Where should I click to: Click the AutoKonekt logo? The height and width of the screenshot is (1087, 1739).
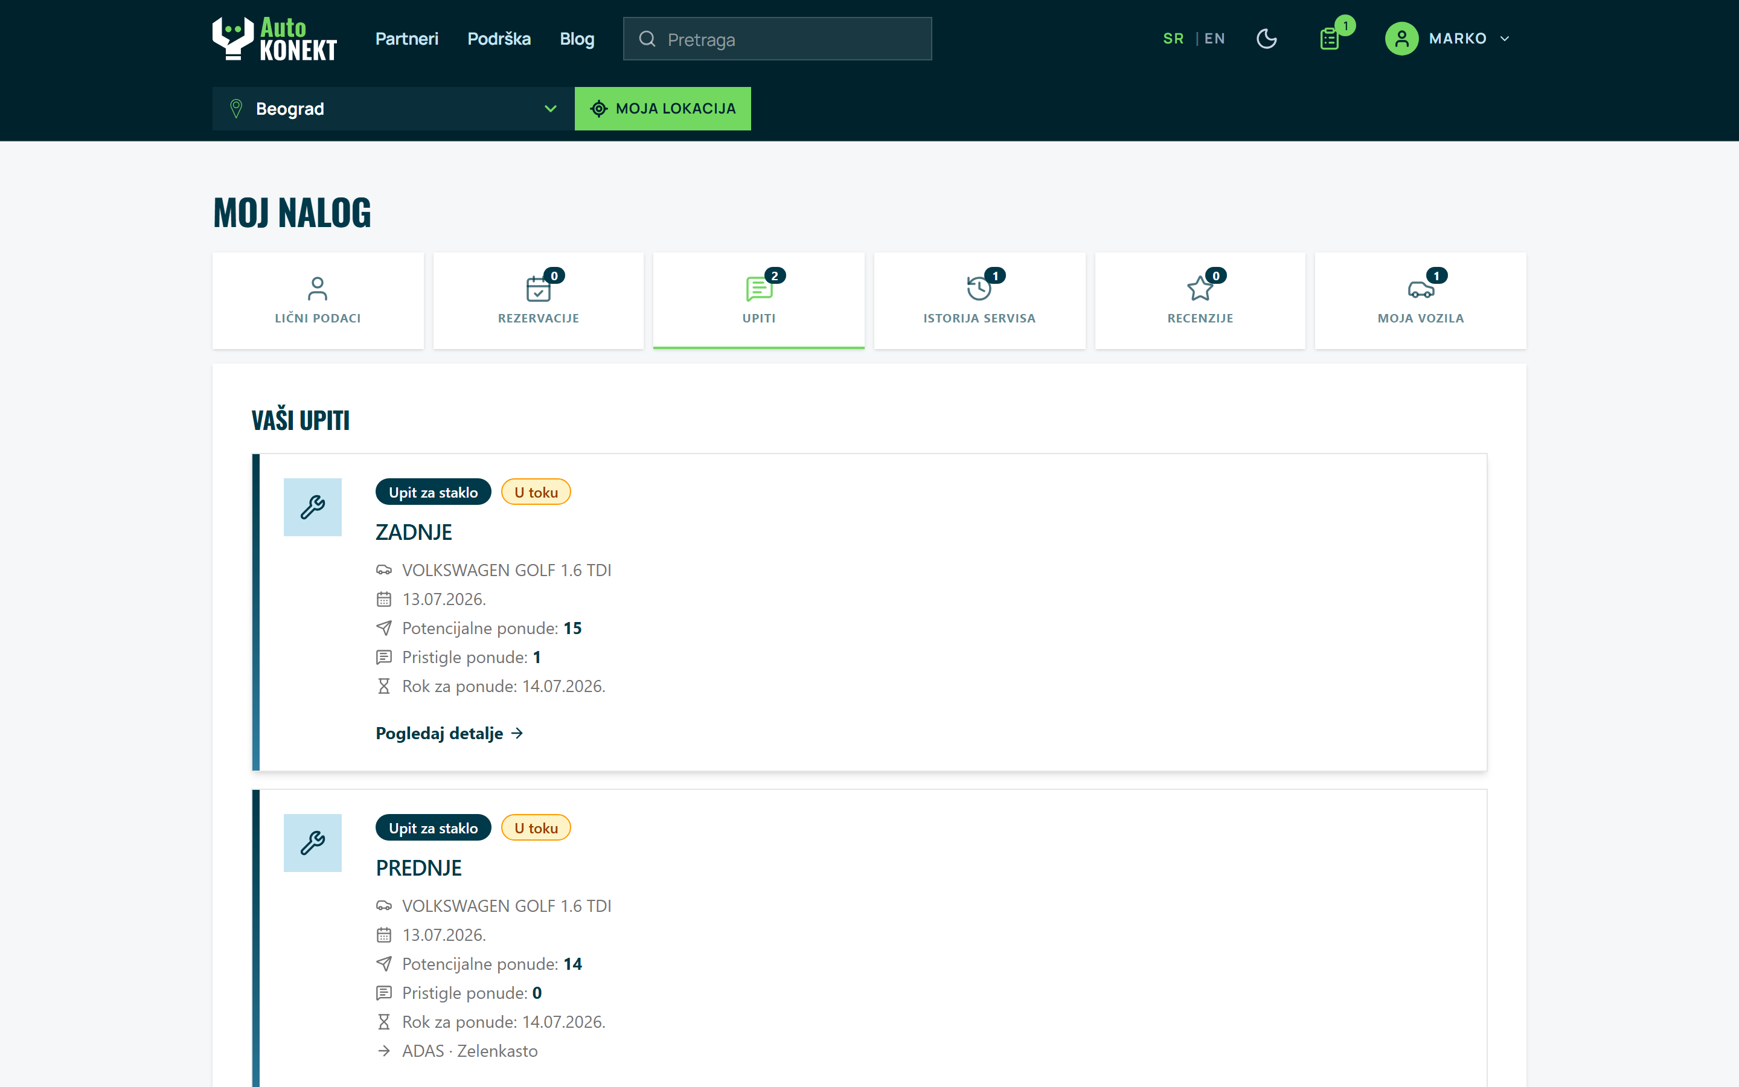pos(275,39)
